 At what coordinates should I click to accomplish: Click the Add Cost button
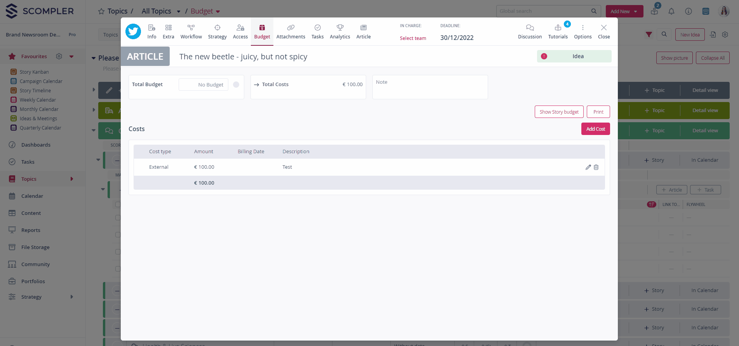click(x=595, y=129)
